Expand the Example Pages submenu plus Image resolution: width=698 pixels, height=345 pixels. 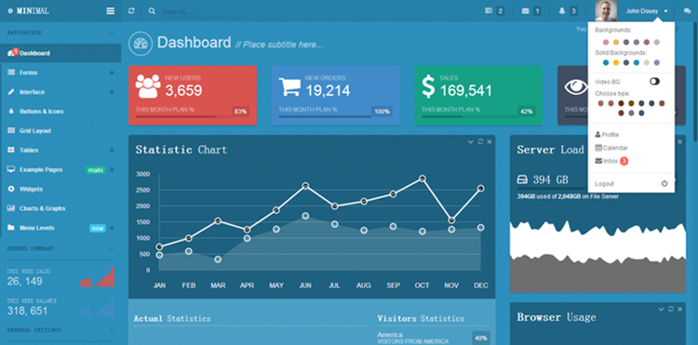[112, 170]
